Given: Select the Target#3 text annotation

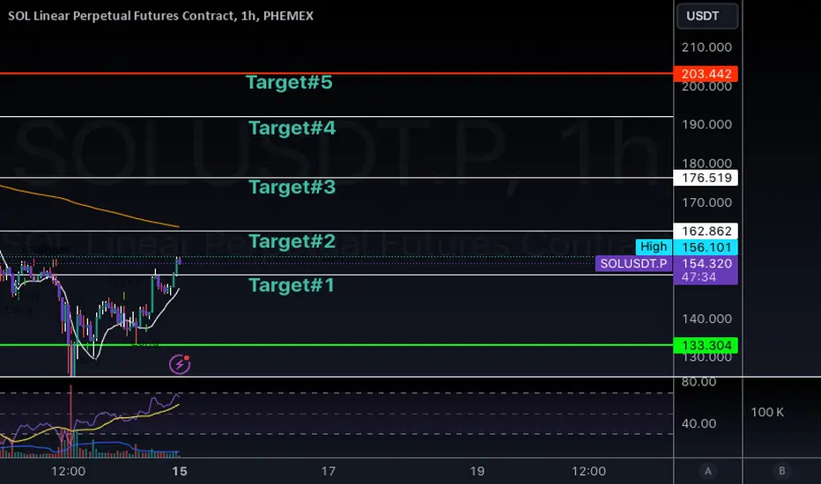Looking at the screenshot, I should point(292,187).
